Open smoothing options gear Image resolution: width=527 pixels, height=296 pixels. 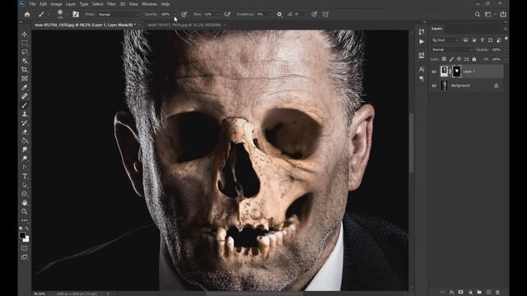click(279, 15)
